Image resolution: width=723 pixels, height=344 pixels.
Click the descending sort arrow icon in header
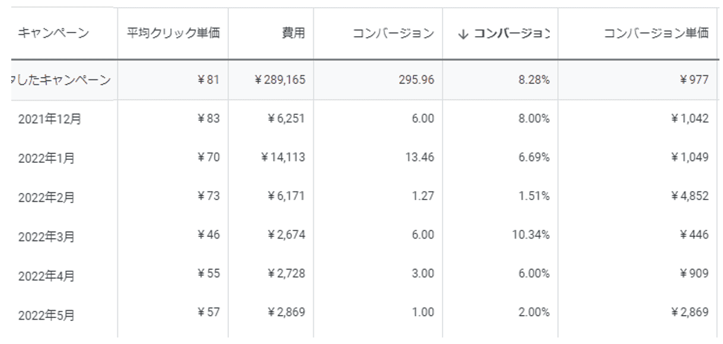tap(463, 34)
